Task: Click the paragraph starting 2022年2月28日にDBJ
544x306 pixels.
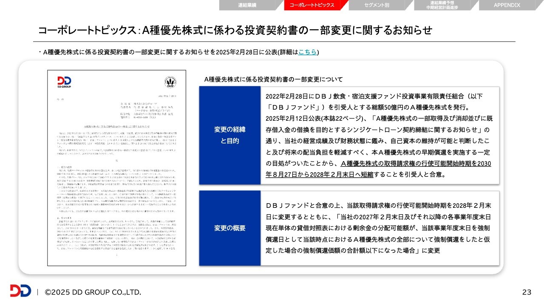Action: click(378, 135)
